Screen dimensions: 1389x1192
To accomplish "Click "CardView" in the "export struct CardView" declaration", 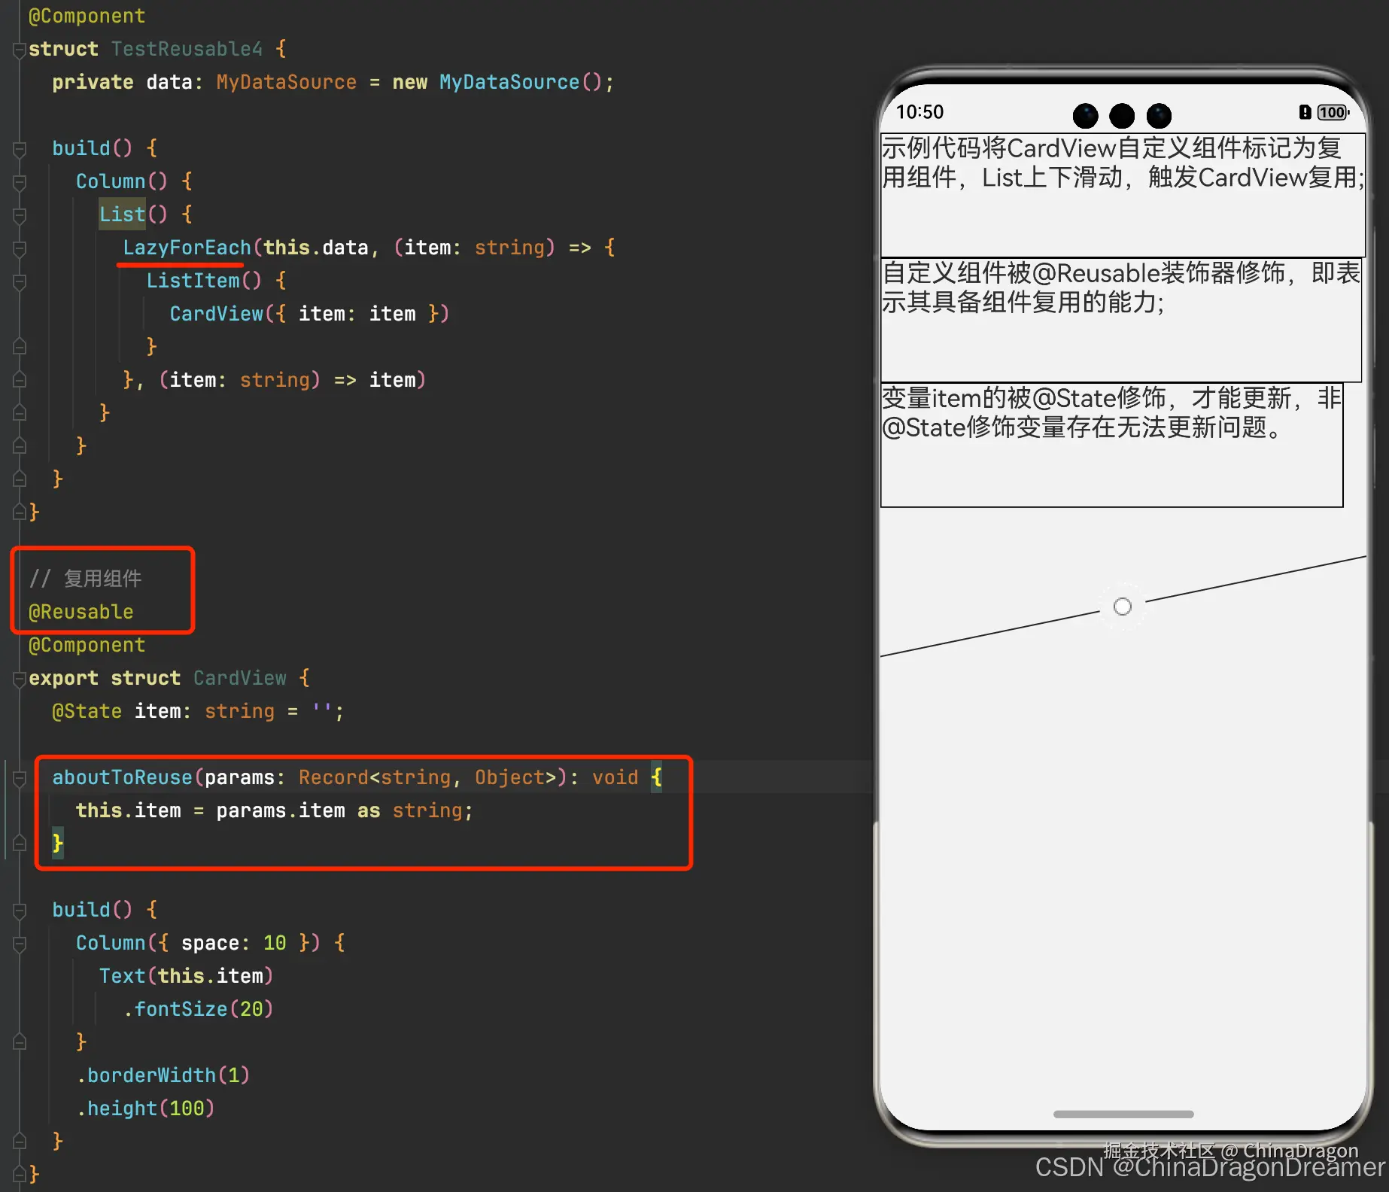I will pos(239,678).
